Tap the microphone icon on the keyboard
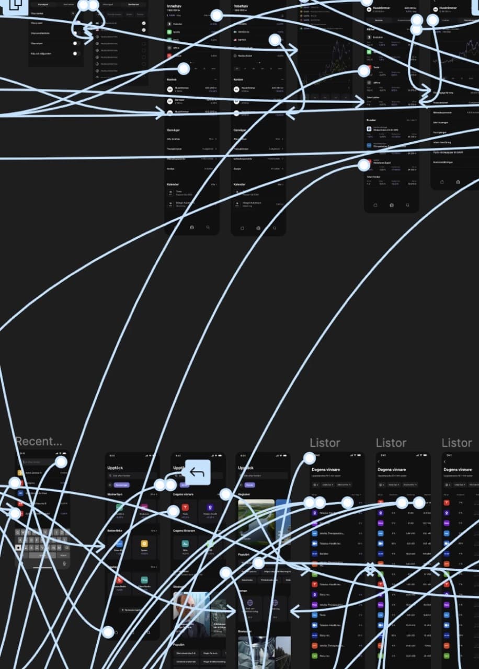479x669 pixels. 64,563
